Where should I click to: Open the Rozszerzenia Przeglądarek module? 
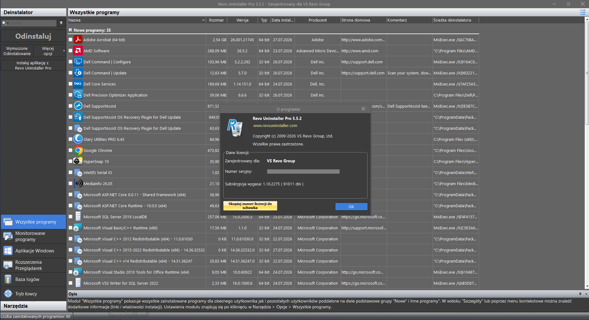coord(33,265)
